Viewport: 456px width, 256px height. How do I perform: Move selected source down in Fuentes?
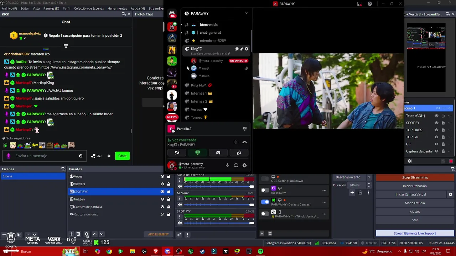pyautogui.click(x=102, y=234)
